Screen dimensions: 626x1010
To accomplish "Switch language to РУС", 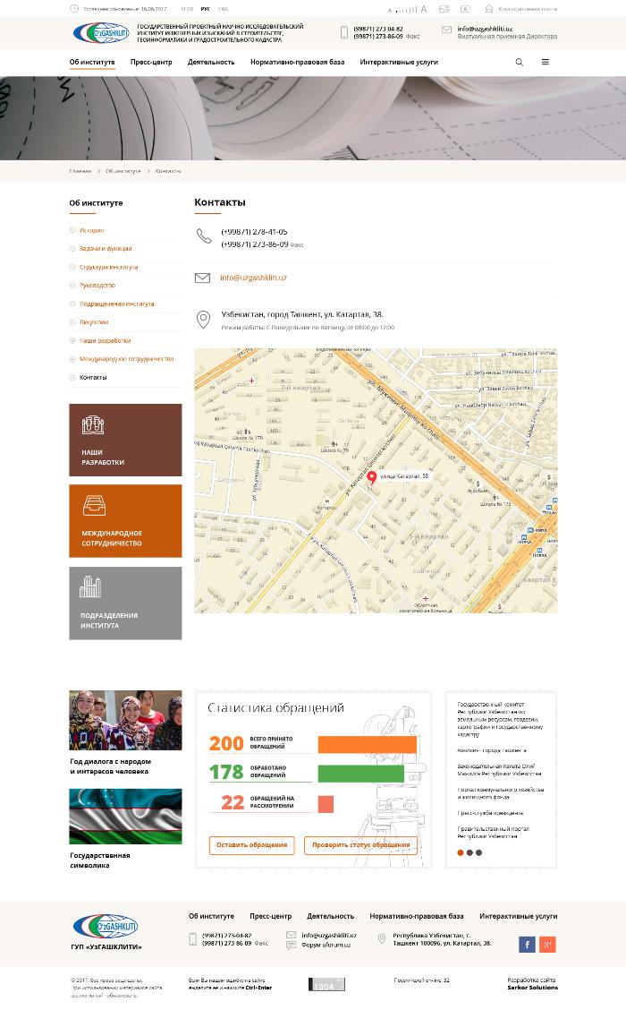I will [x=205, y=9].
